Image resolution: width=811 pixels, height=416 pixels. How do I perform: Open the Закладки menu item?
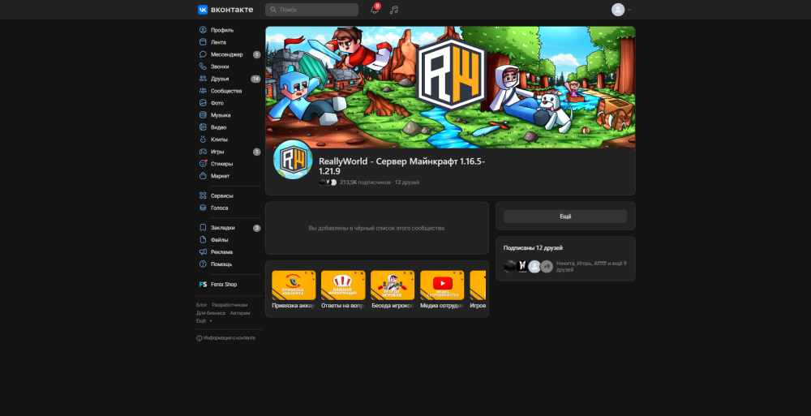click(x=230, y=228)
